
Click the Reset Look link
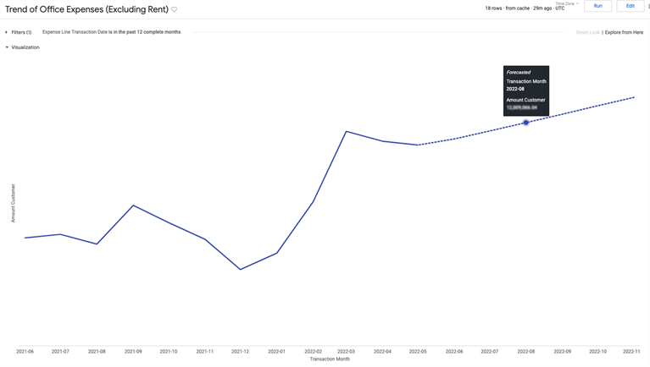[x=587, y=32]
